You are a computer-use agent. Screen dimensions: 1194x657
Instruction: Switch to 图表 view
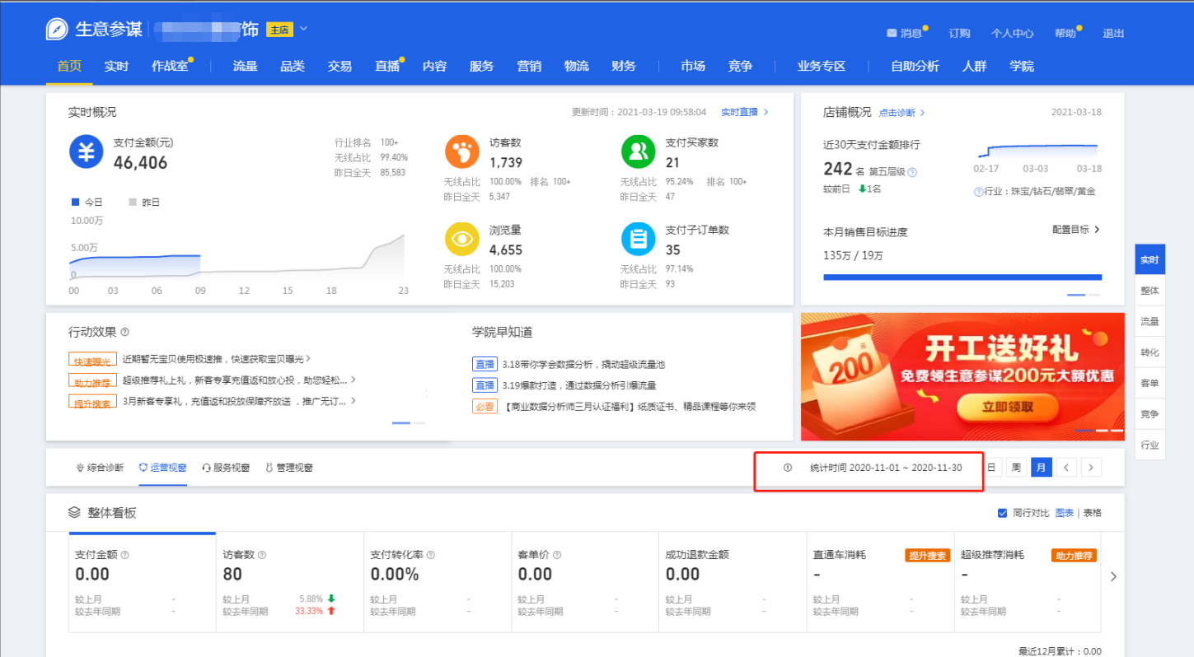point(1065,513)
